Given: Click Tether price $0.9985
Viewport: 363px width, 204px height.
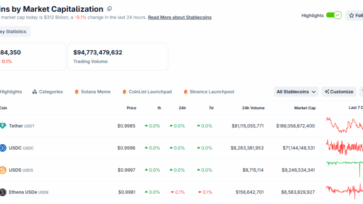Looking at the screenshot, I should tap(126, 126).
